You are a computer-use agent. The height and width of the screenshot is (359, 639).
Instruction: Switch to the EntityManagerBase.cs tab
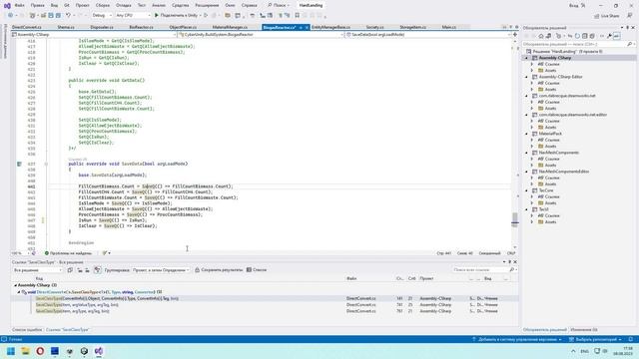[x=330, y=27]
